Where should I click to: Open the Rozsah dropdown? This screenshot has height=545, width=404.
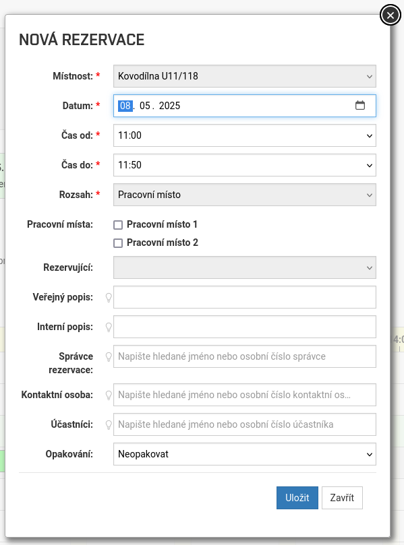click(x=245, y=195)
